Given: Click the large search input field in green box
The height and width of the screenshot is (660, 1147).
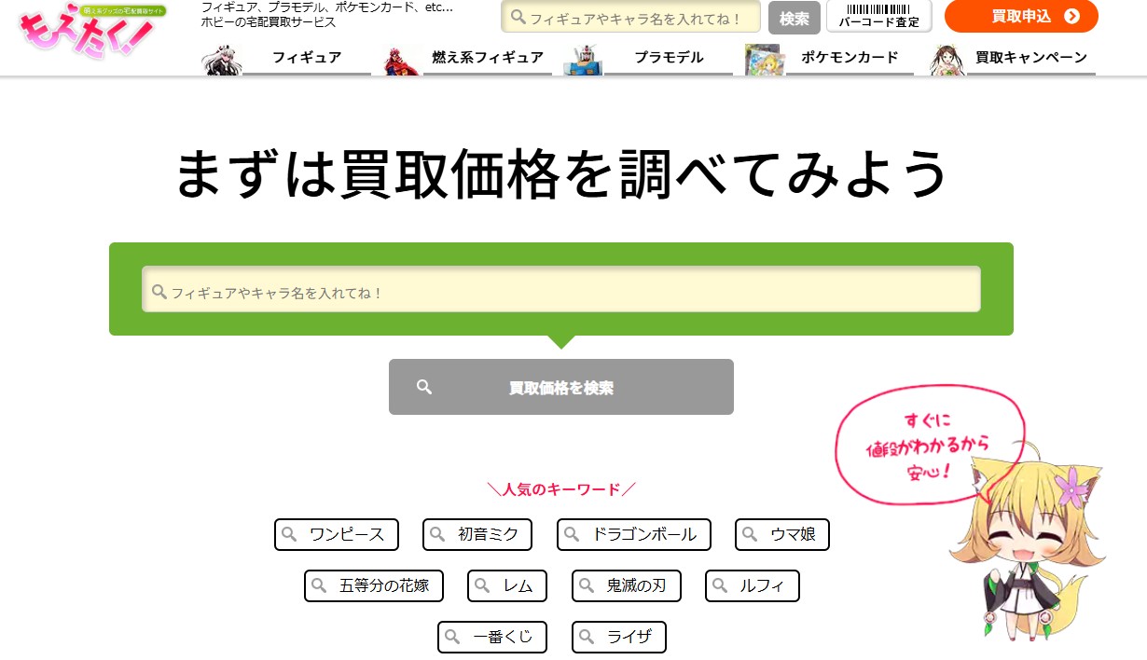Looking at the screenshot, I should tap(560, 289).
